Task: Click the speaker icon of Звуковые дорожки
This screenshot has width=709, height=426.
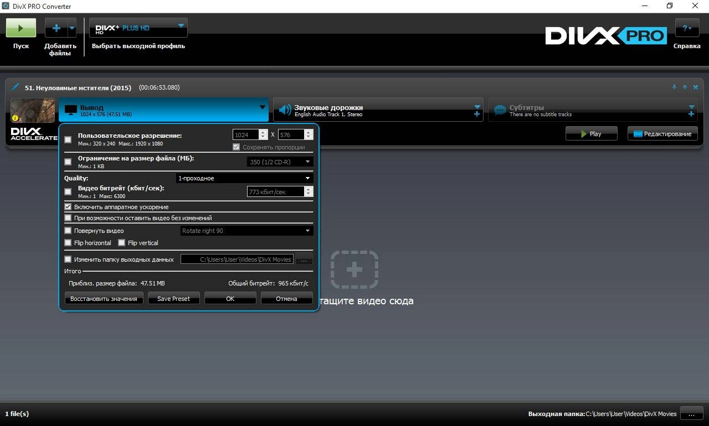Action: [285, 110]
